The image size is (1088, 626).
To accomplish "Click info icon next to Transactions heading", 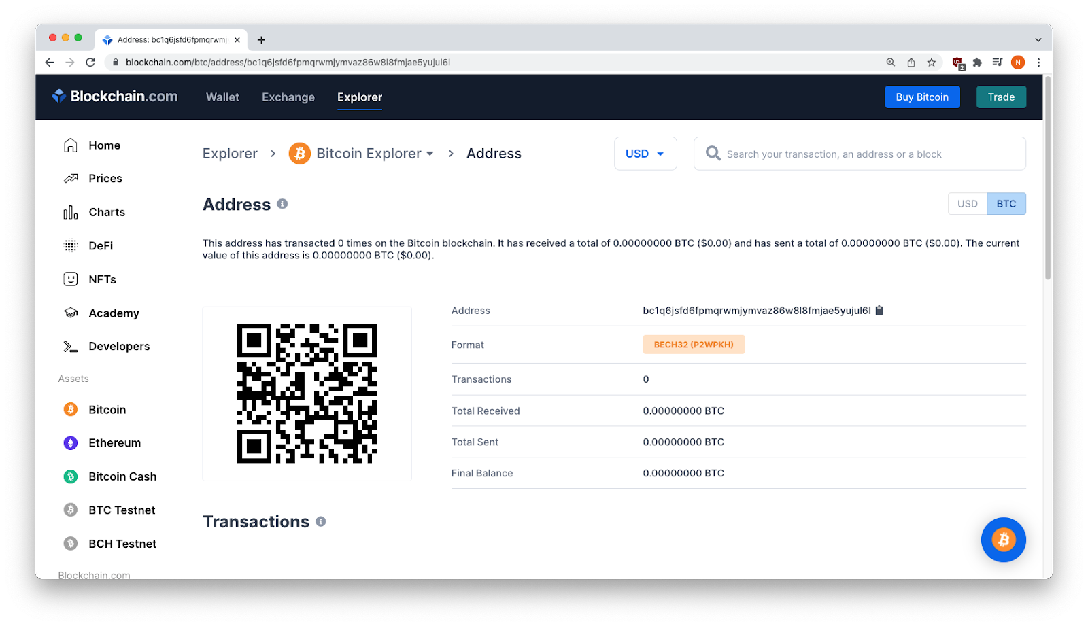I will (321, 521).
